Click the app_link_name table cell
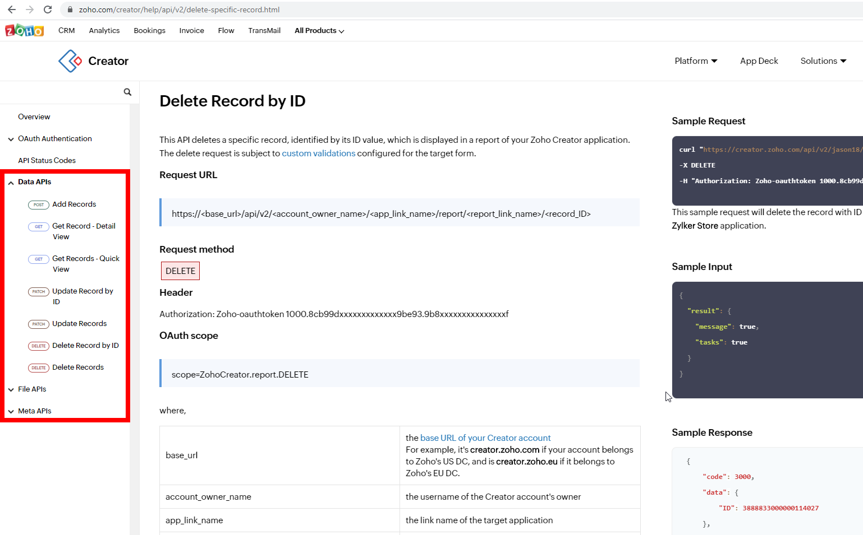863x535 pixels. coord(279,520)
